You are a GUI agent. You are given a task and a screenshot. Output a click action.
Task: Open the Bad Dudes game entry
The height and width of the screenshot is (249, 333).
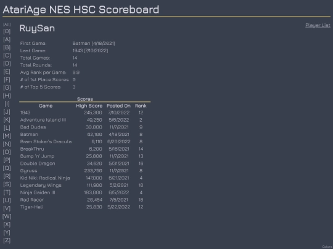(33, 127)
